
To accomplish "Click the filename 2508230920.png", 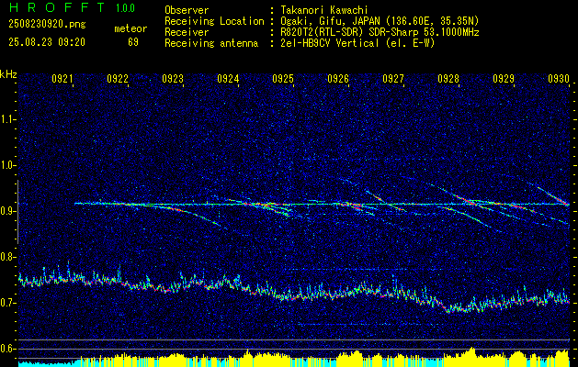I will click(x=47, y=25).
